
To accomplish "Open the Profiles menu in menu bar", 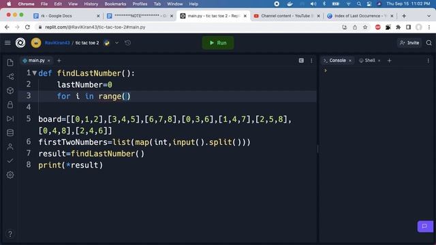I will pos(140,4).
